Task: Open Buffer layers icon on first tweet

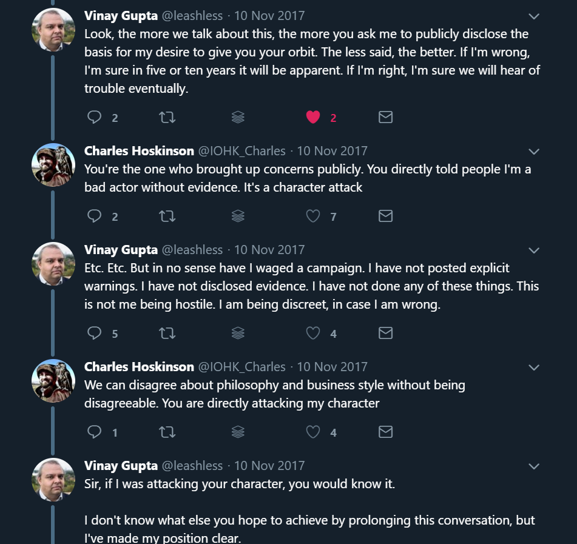Action: point(238,117)
